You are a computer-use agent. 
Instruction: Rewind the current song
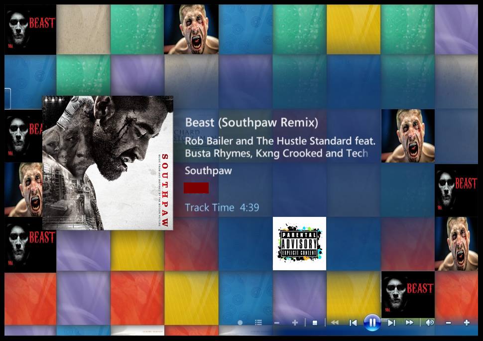point(335,323)
